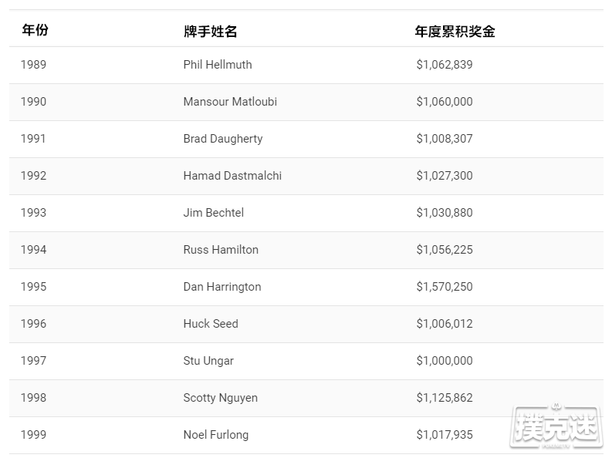Click the $1,062,839 prize amount
The width and height of the screenshot is (612, 458).
445,64
